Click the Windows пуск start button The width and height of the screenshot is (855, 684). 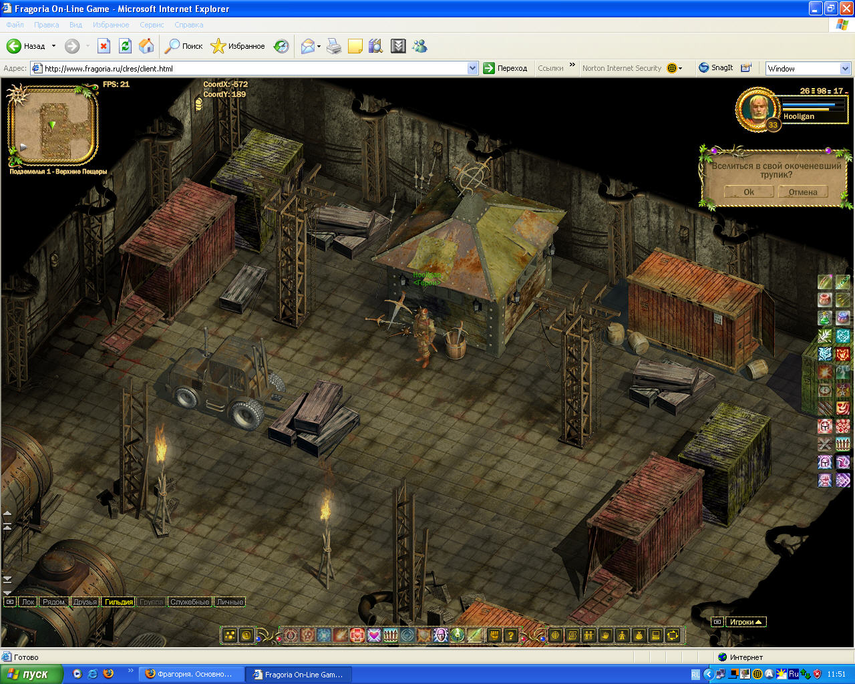click(x=31, y=674)
